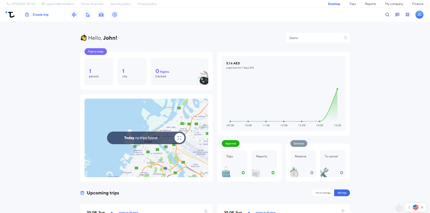The image size is (430, 213).
Task: Select the All trips filter
Action: point(342,193)
